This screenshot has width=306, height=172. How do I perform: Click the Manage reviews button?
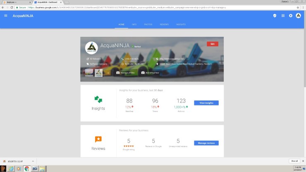(x=206, y=143)
